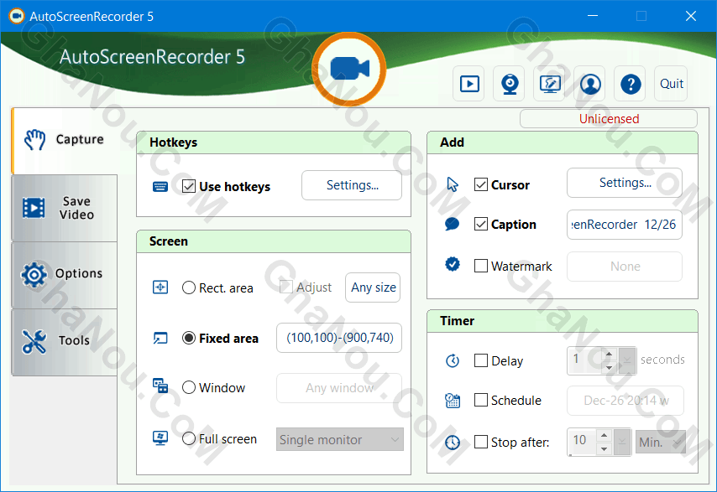
Task: Click the Rect. area crosshair icon
Action: click(160, 287)
